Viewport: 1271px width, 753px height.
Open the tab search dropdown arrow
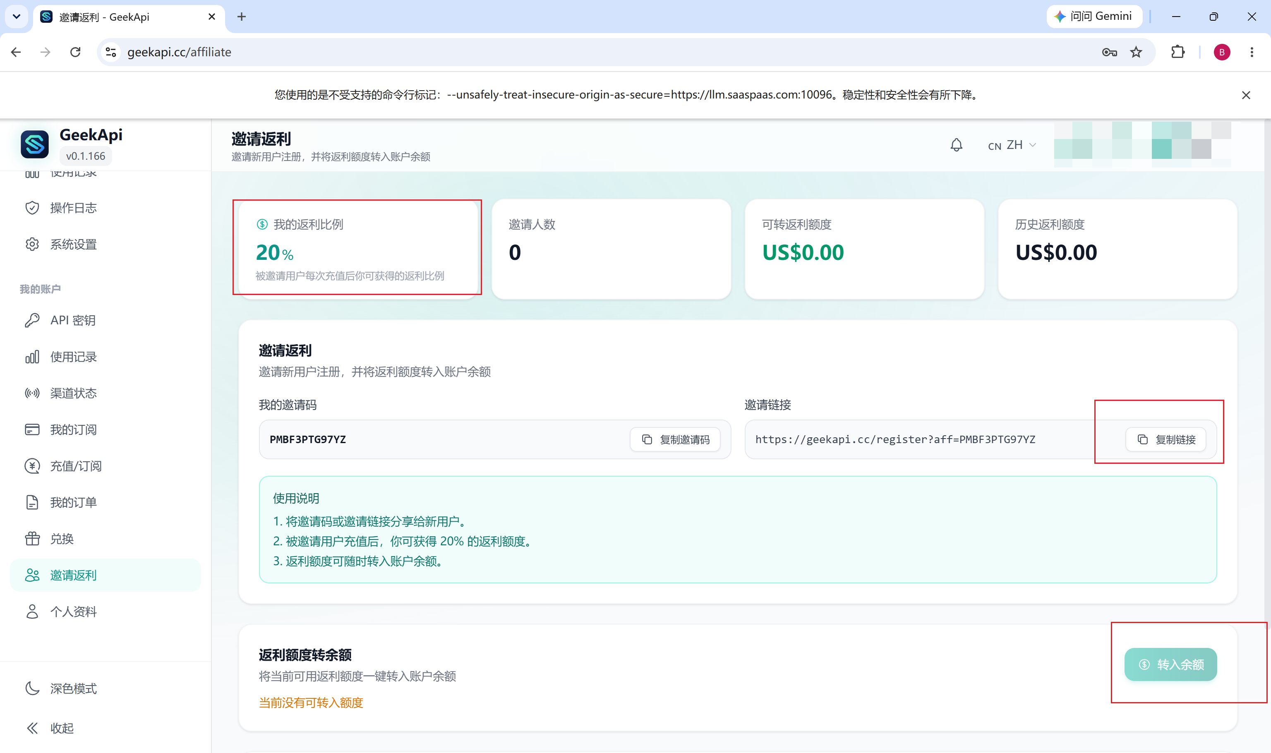coord(16,17)
